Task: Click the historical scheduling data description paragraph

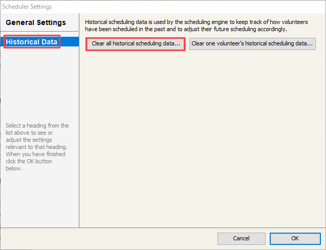Action: click(x=196, y=26)
